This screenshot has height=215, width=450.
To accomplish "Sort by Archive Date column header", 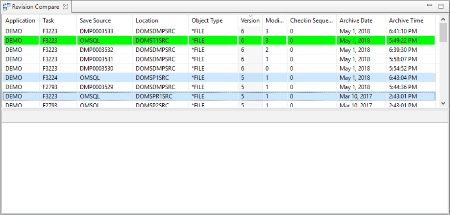I will pyautogui.click(x=356, y=21).
